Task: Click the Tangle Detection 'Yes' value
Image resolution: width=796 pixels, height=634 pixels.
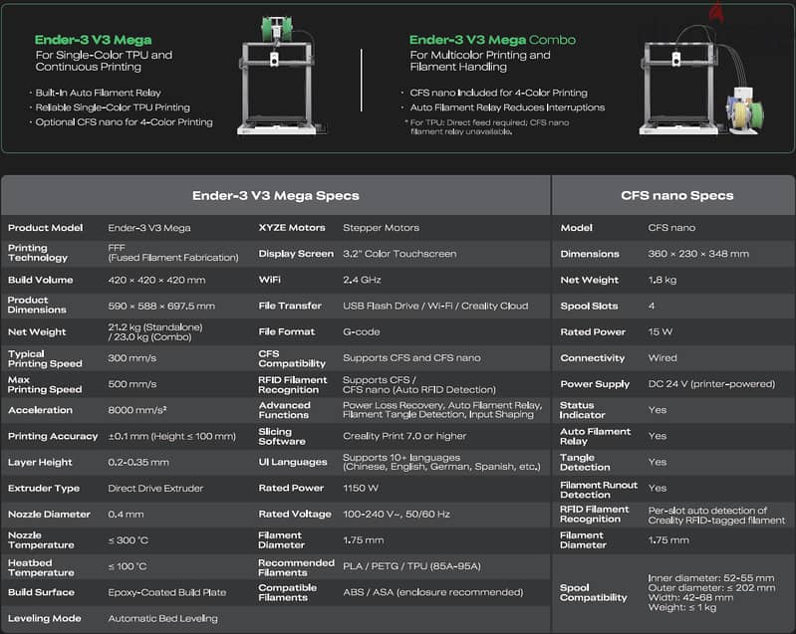Action: 658,462
